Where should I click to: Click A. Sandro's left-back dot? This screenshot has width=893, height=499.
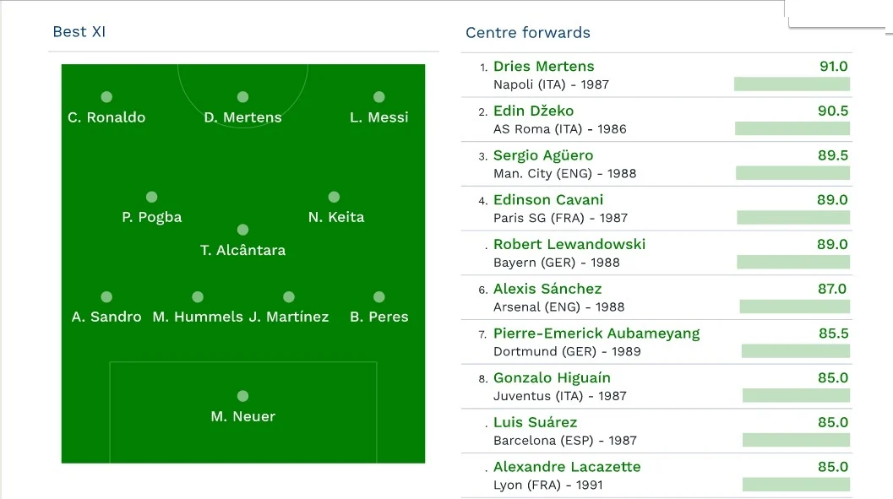pyautogui.click(x=106, y=297)
